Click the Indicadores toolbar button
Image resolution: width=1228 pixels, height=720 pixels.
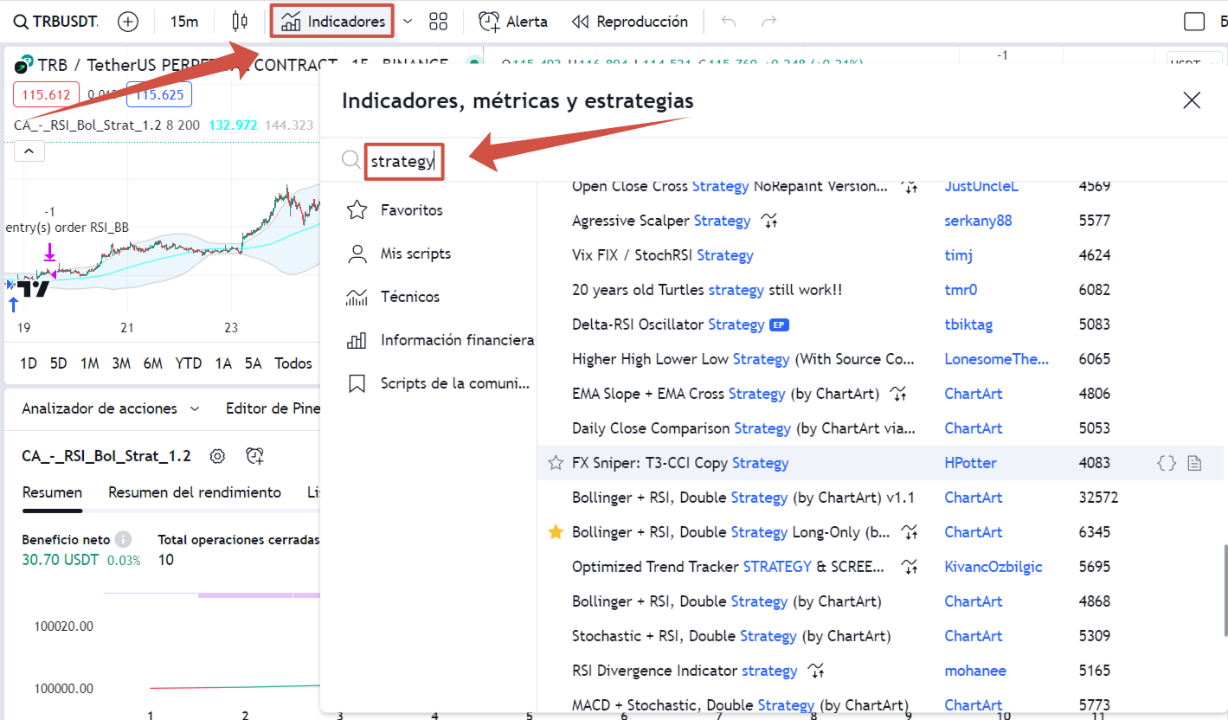pyautogui.click(x=333, y=22)
